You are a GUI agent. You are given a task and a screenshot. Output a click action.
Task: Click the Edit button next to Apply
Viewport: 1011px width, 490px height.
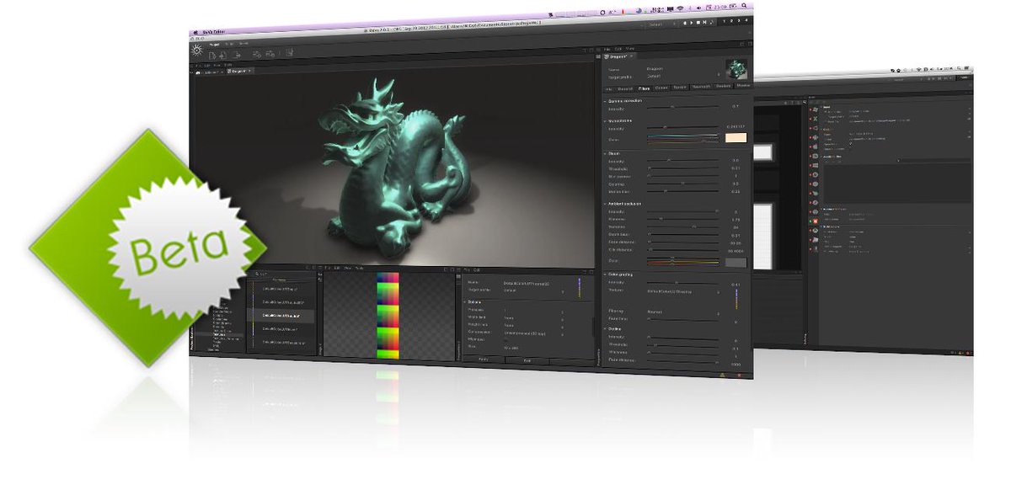point(527,360)
